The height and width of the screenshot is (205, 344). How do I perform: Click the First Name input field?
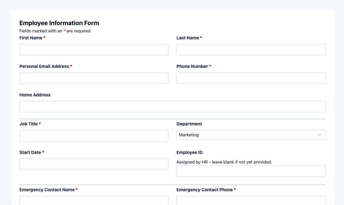[94, 50]
